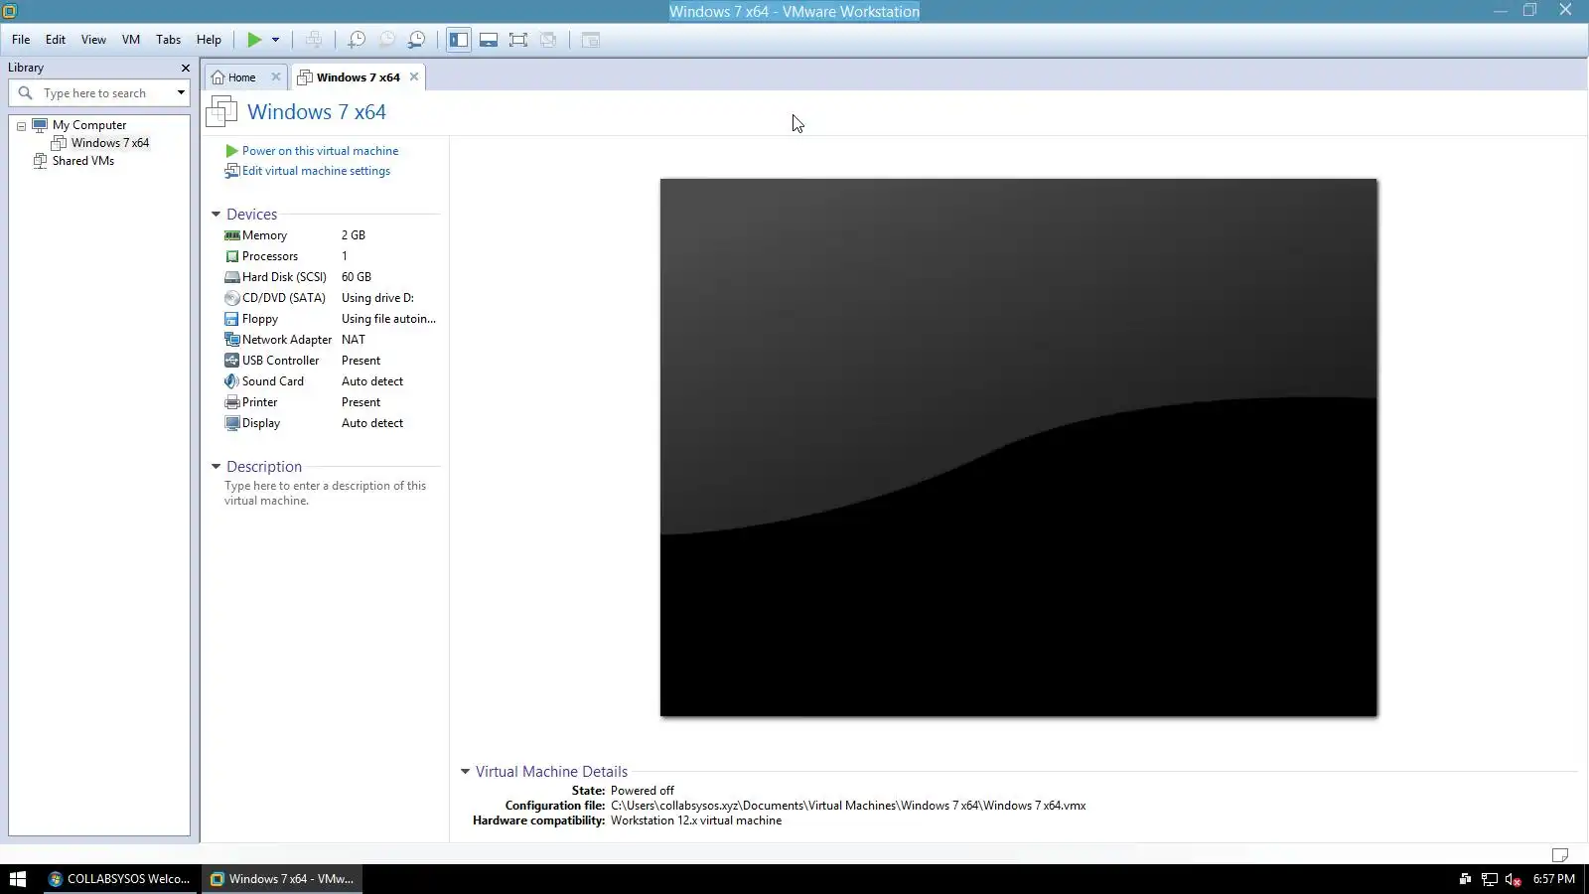Open the Windows Start button
1589x894 pixels.
click(17, 879)
